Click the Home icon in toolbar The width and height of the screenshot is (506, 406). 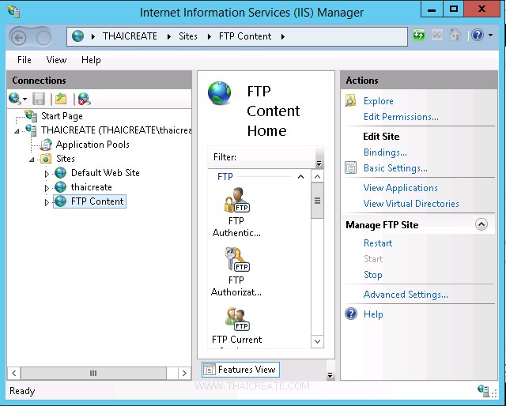pos(455,35)
